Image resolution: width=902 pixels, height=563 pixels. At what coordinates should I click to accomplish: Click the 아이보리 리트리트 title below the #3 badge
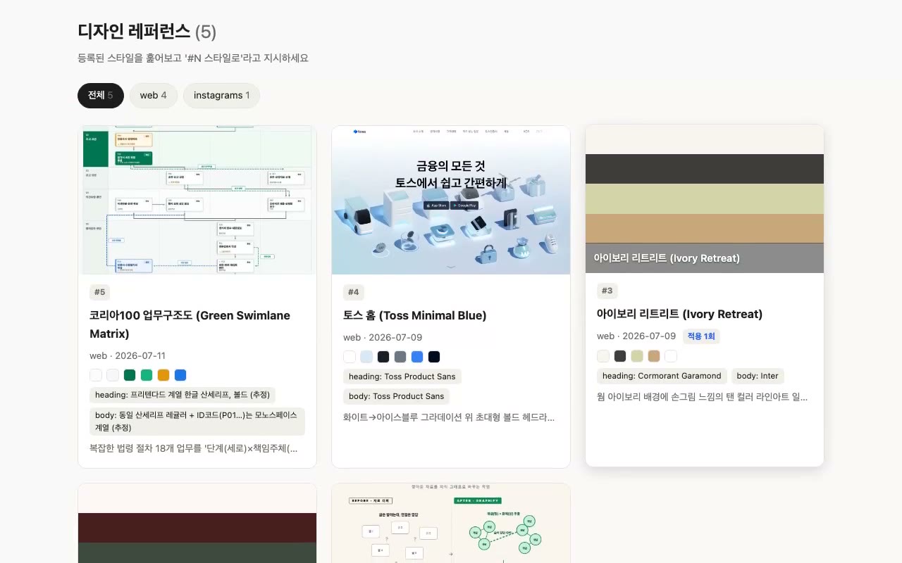(x=679, y=314)
